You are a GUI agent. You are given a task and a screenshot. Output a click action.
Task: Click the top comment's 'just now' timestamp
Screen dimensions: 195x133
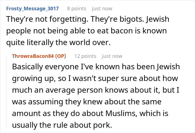point(102,9)
